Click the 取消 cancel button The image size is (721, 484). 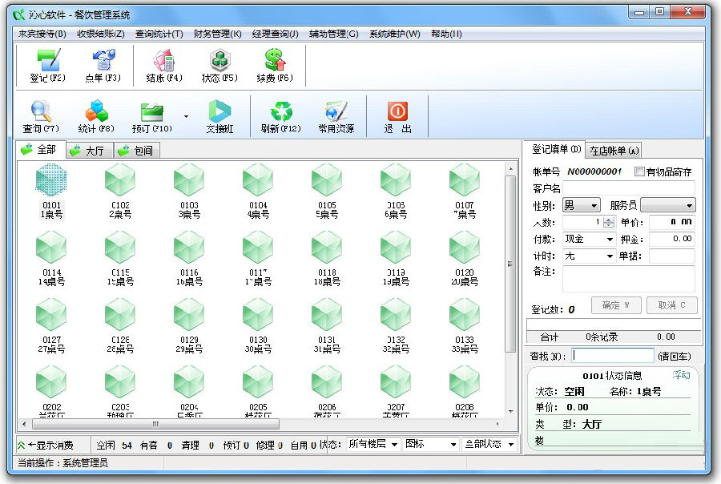pos(671,305)
